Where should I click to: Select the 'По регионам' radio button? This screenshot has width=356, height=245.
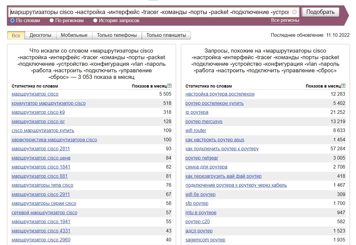pyautogui.click(x=51, y=20)
